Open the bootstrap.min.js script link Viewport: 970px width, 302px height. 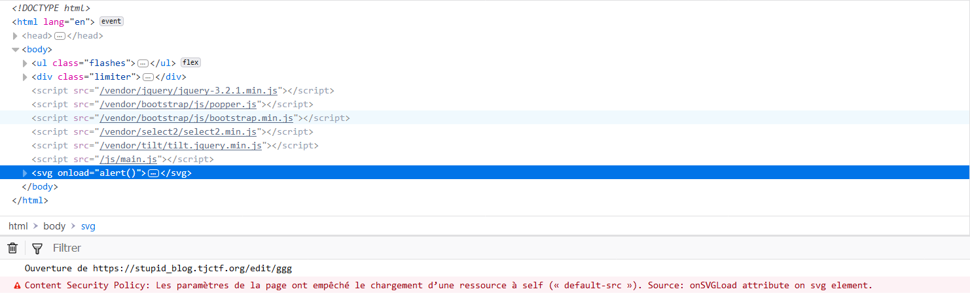(197, 118)
